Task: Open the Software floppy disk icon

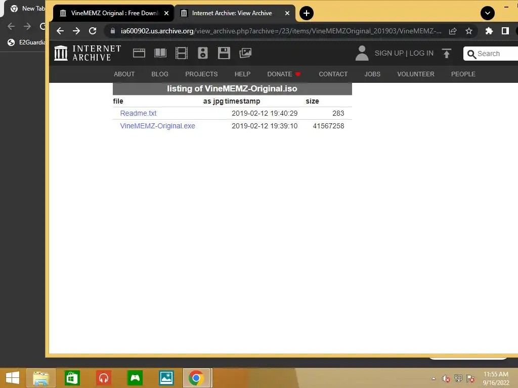Action: pyautogui.click(x=224, y=53)
